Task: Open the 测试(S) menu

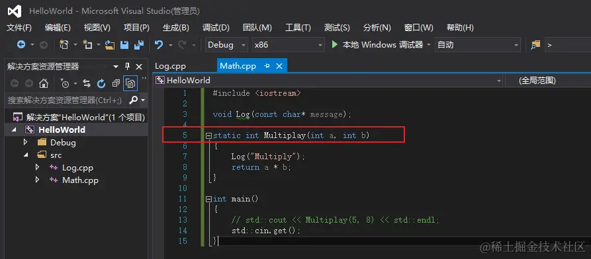Action: point(337,28)
